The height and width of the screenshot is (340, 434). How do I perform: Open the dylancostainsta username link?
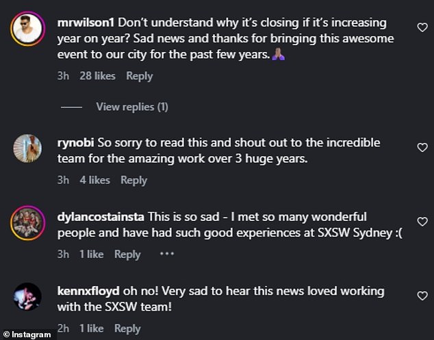(102, 217)
